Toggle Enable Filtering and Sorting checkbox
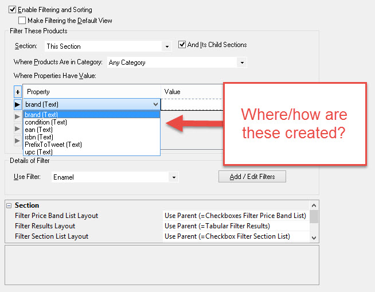The height and width of the screenshot is (292, 375). pos(13,10)
